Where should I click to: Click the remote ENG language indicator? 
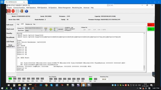pyautogui.click(x=139, y=85)
